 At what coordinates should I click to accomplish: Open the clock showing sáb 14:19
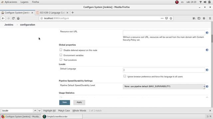click(191, 2)
